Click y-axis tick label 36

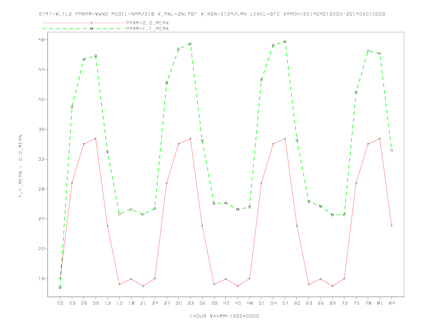[43, 129]
